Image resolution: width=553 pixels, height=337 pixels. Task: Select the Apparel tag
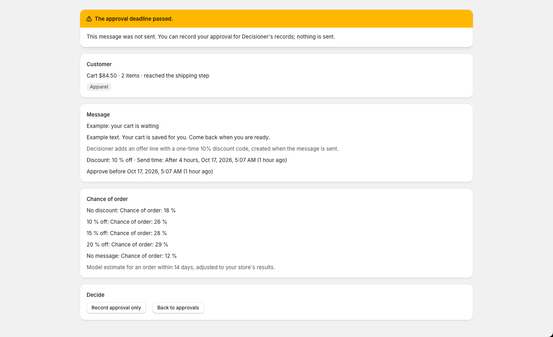[x=99, y=87]
